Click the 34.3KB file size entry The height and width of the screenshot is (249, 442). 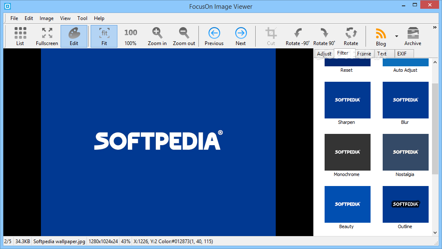click(x=23, y=241)
